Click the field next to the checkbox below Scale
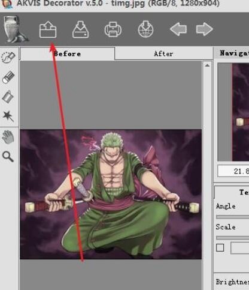Screen dimensions: 249x290 click(x=240, y=248)
